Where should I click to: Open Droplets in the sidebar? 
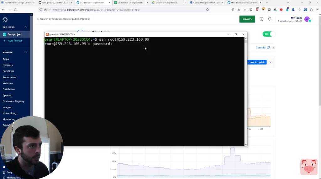click(x=8, y=65)
